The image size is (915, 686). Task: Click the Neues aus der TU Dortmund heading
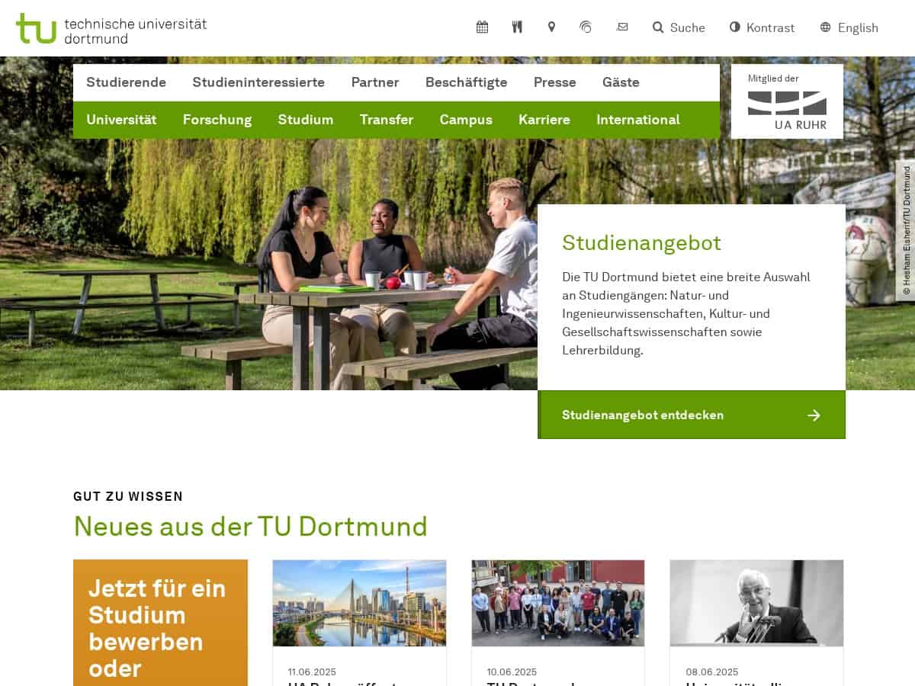coord(250,527)
